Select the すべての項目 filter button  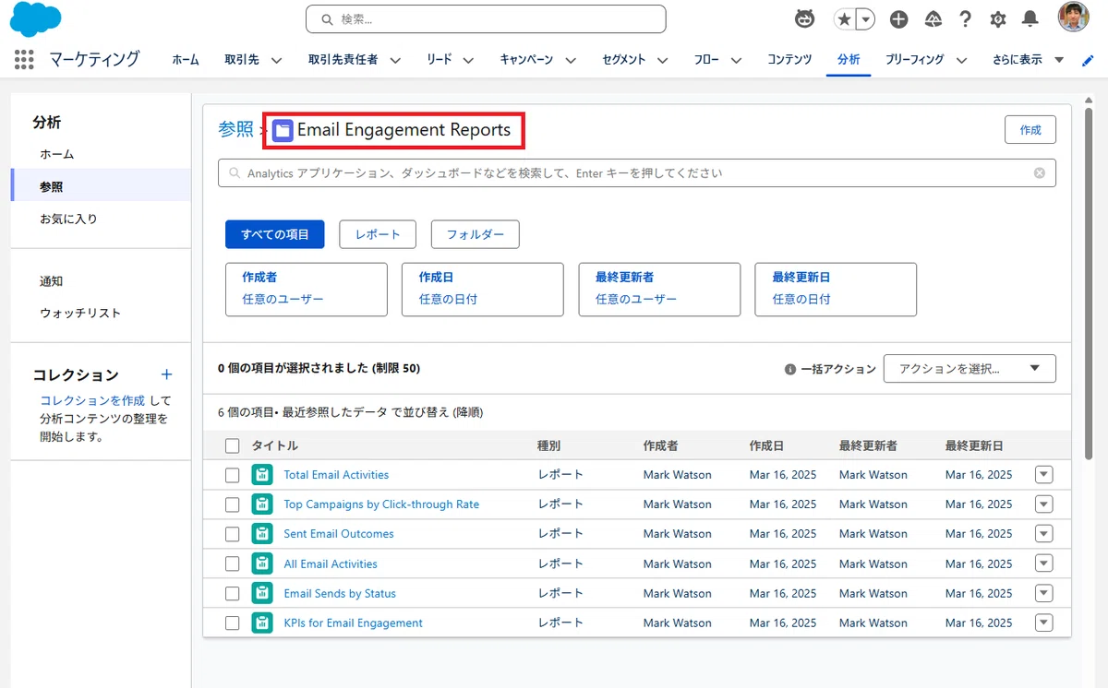pyautogui.click(x=275, y=234)
